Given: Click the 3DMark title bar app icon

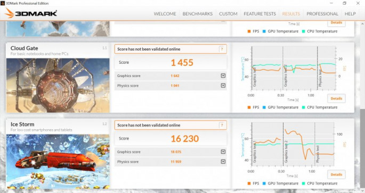Looking at the screenshot, I should tap(3, 3).
